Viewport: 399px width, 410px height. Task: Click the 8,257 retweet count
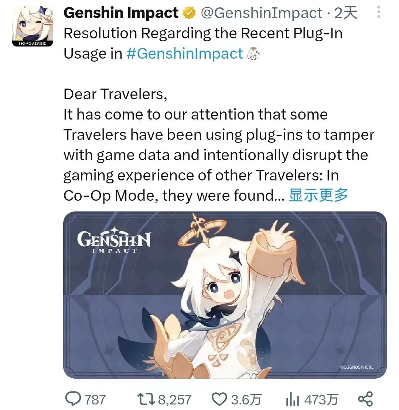click(175, 400)
